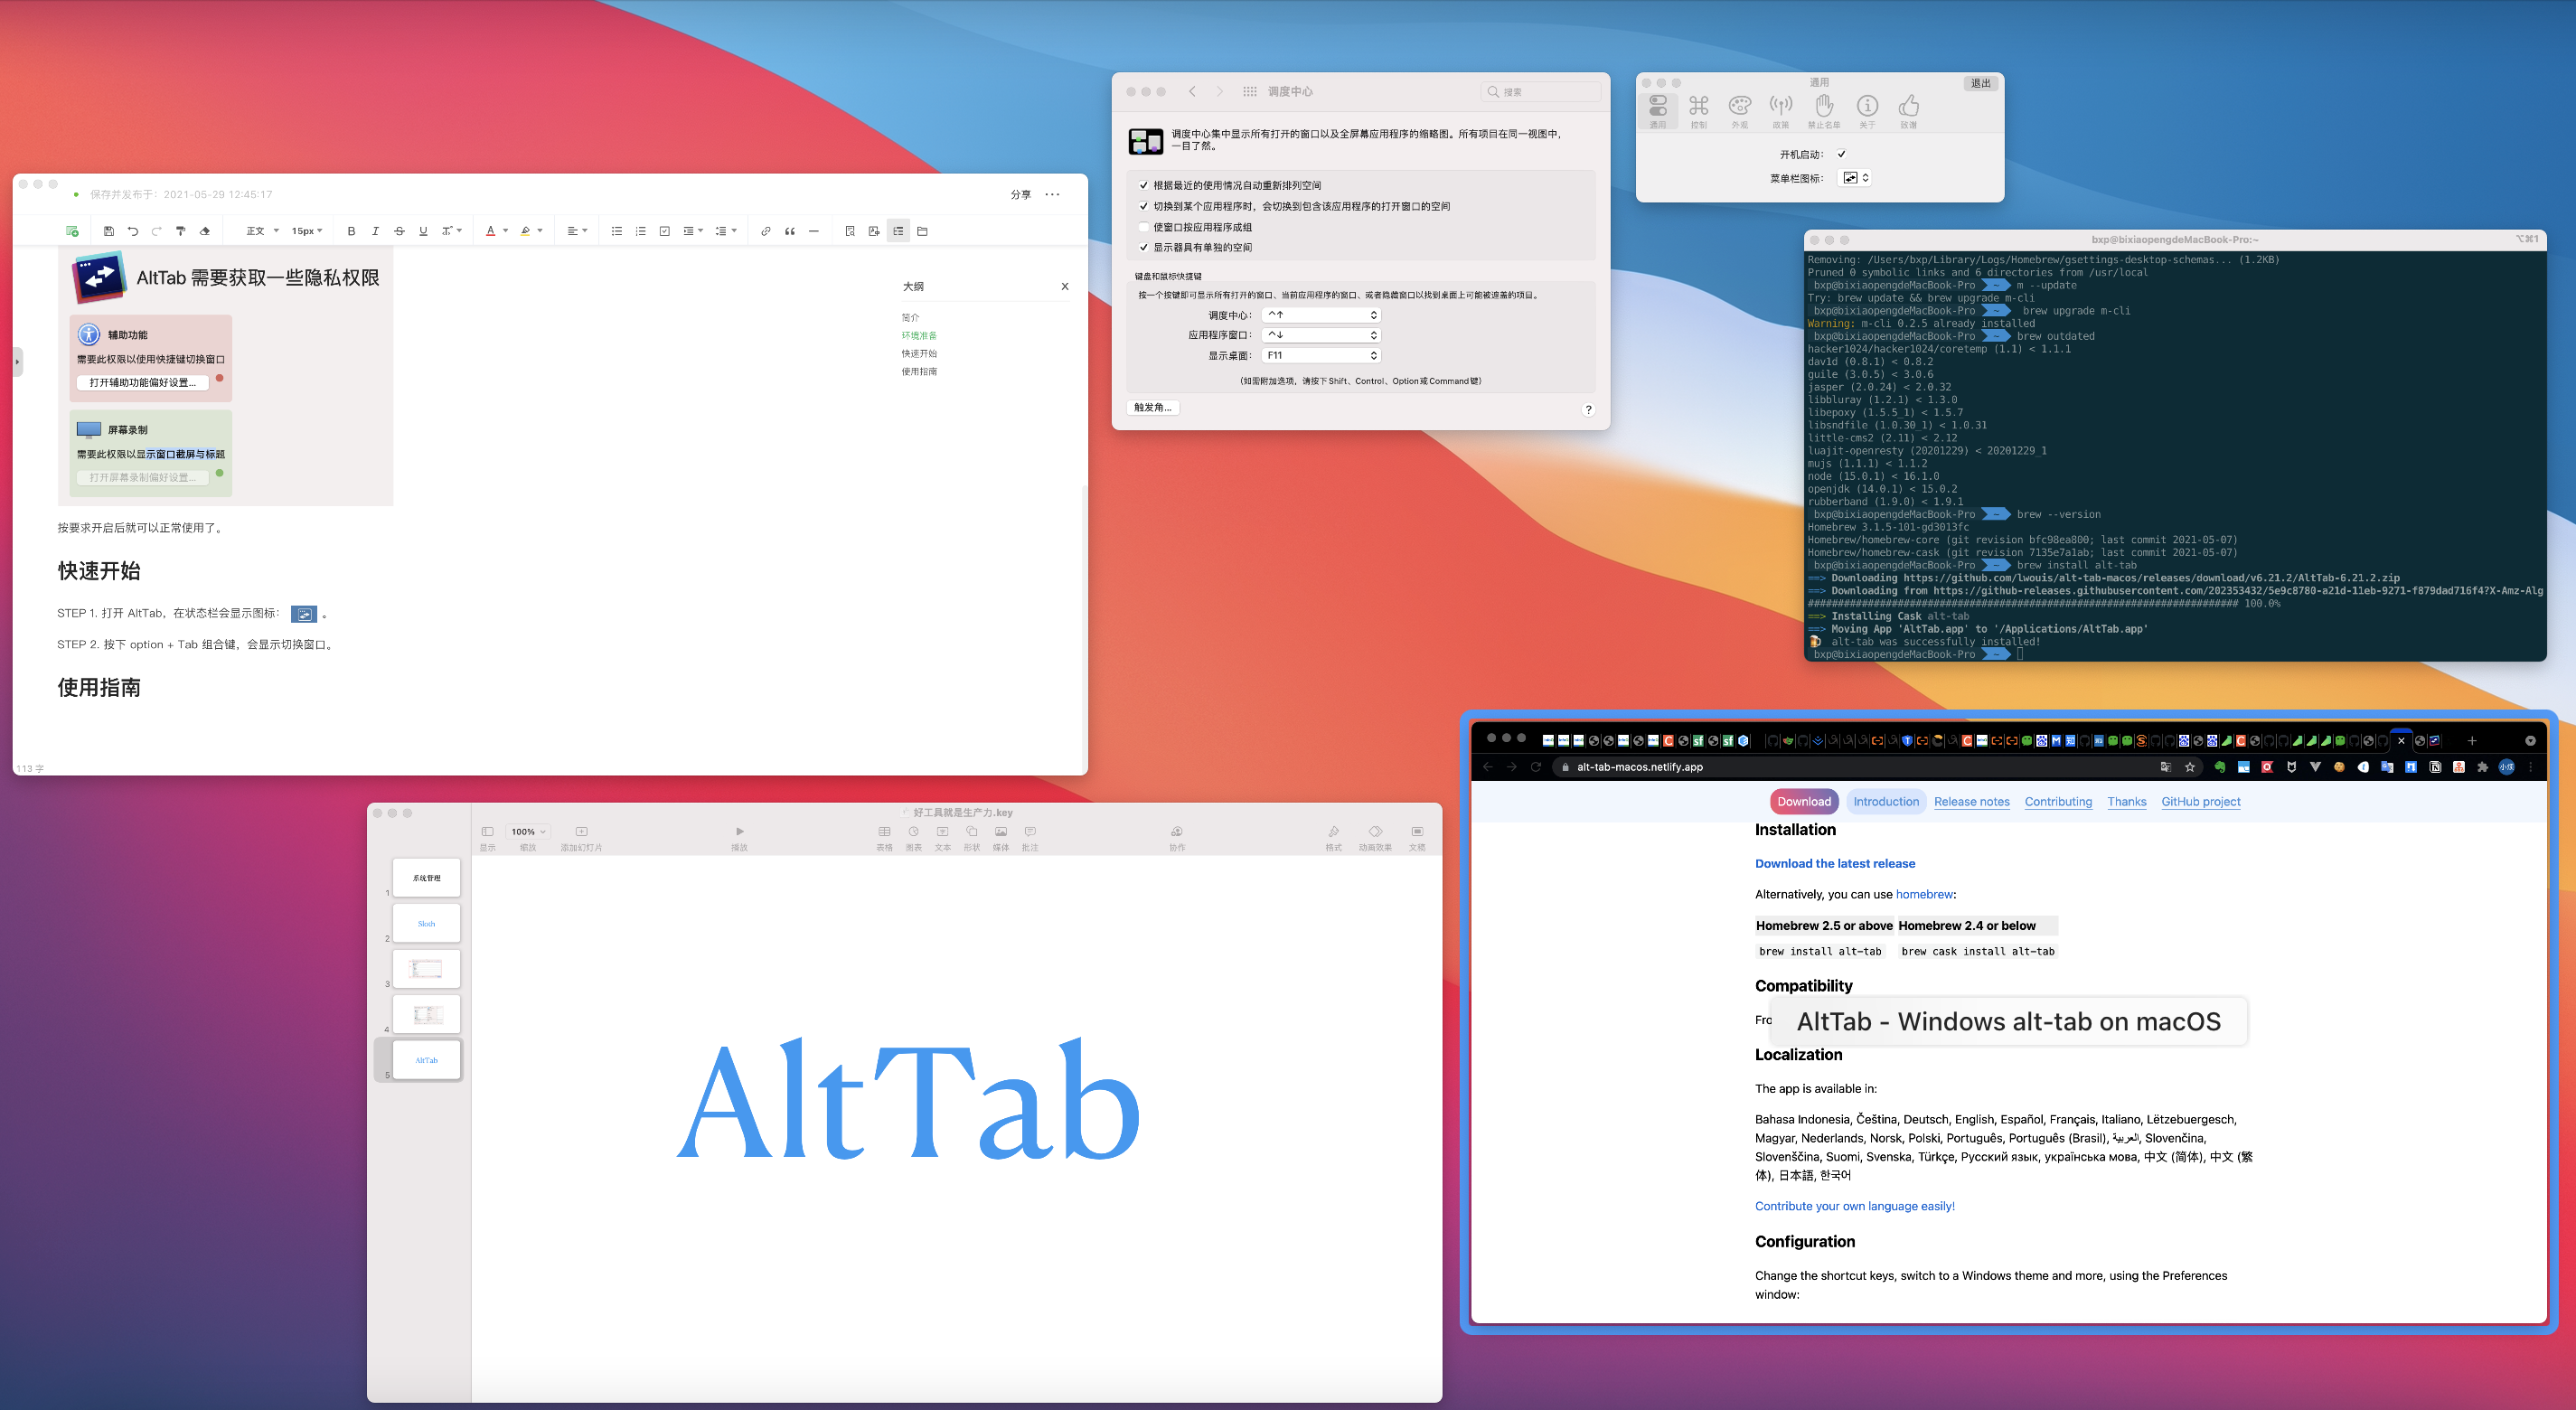The width and height of the screenshot is (2576, 1410).
Task: Click the bold formatting icon in note editor
Action: coord(351,231)
